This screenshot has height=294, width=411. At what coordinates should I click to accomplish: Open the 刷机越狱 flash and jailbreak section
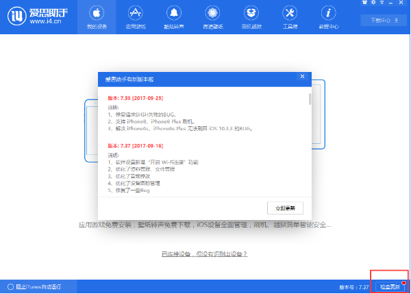pos(251,17)
